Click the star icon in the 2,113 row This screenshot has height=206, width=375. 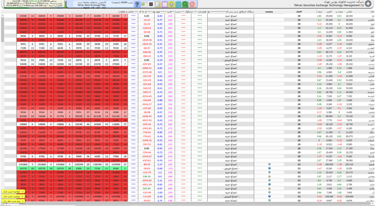(270, 176)
